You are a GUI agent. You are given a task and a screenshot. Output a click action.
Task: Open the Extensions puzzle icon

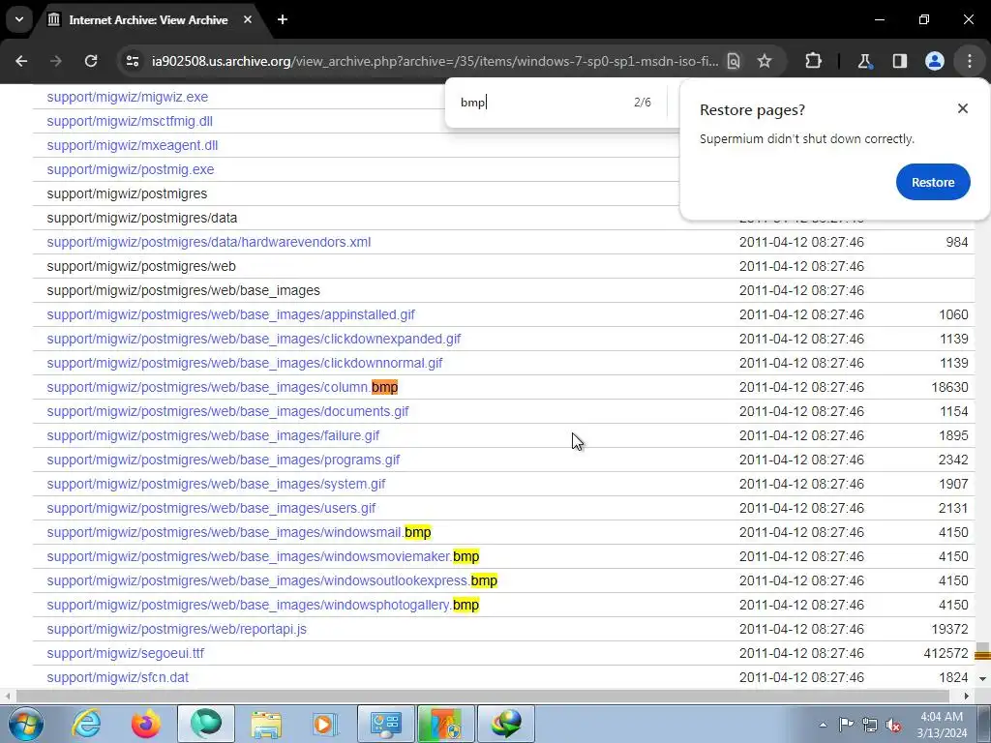tap(813, 61)
